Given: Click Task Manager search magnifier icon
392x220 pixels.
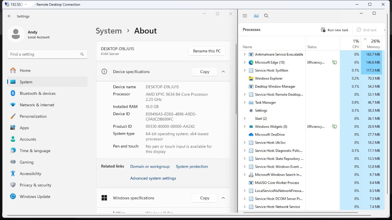Looking at the screenshot, I should 266,16.
